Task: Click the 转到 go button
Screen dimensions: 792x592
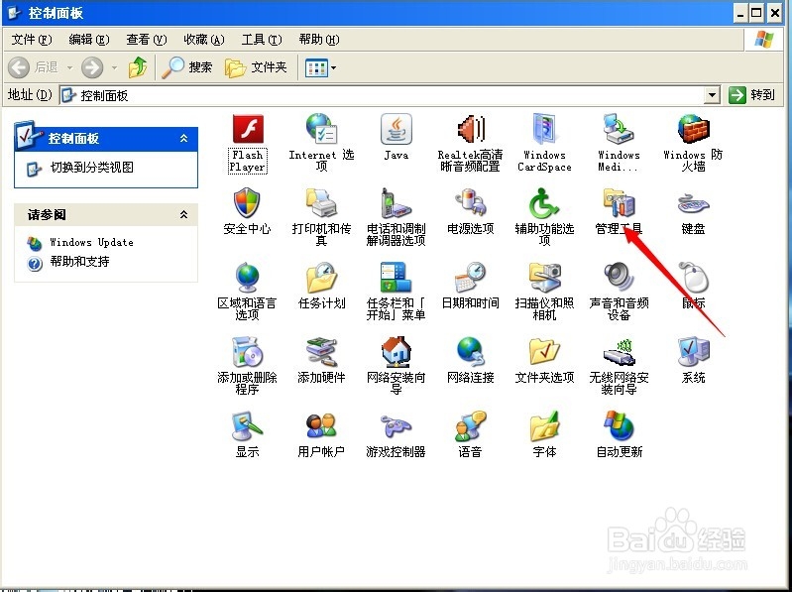Action: (751, 95)
